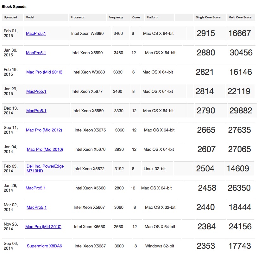Open MacPro5,1 link for Xeon X5660
Screen dimensions: 258x262
pos(35,188)
